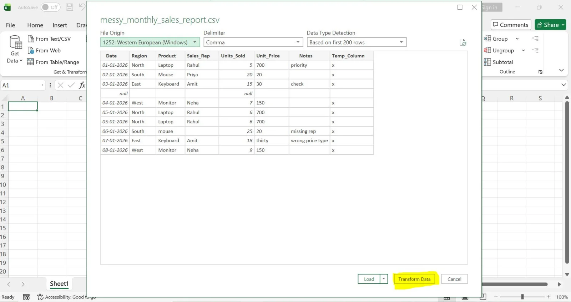Click the vertical scrollbar thumb
Image resolution: width=571 pixels, height=302 pixels.
[567, 183]
